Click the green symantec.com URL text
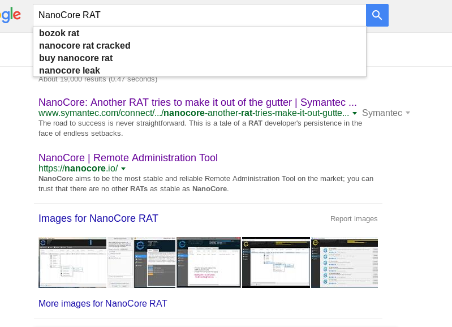 click(193, 113)
